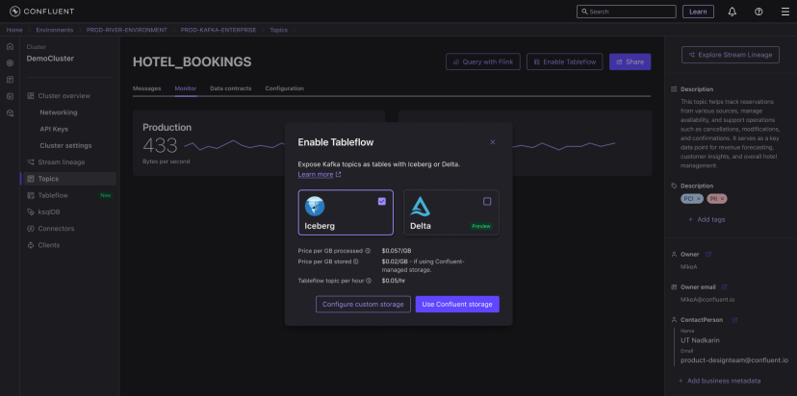797x396 pixels.
Task: Click the Iceberg logo
Action: tap(315, 206)
